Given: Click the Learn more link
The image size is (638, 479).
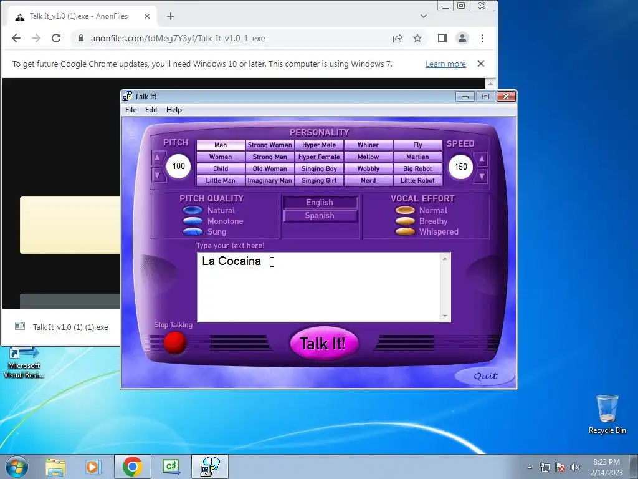Looking at the screenshot, I should point(445,64).
